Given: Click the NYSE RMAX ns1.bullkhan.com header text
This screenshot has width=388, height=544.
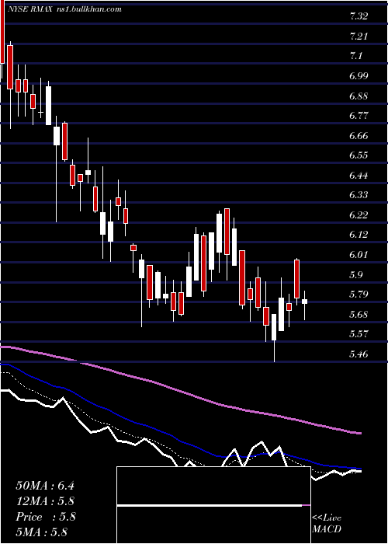Looking at the screenshot, I should [64, 9].
